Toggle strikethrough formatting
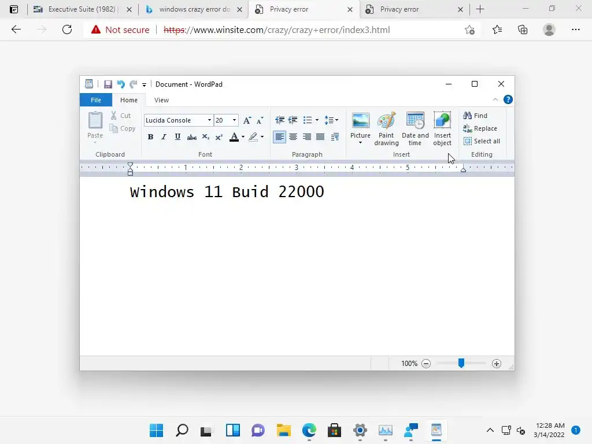 (x=192, y=136)
